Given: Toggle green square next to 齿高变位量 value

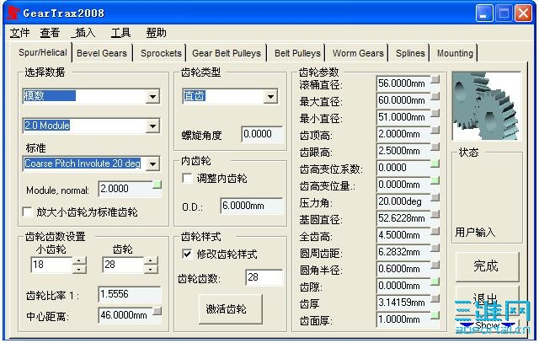Looking at the screenshot, I should point(435,181).
